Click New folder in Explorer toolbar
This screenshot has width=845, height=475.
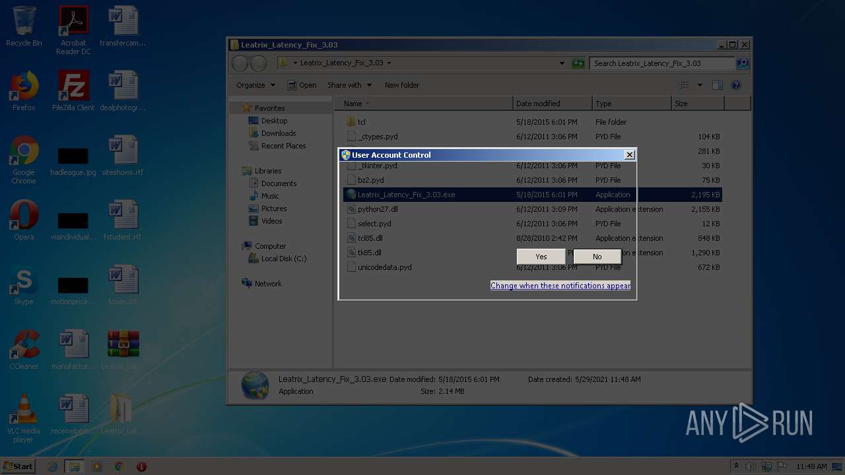coord(402,85)
